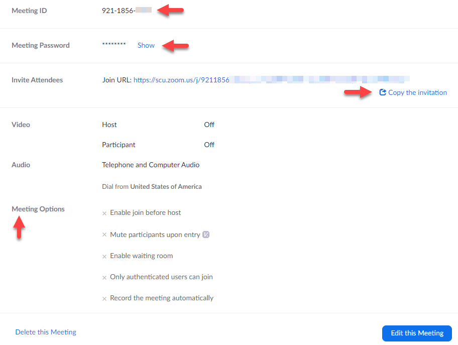Select the masked password asterisks
The height and width of the screenshot is (345, 458).
click(x=114, y=44)
